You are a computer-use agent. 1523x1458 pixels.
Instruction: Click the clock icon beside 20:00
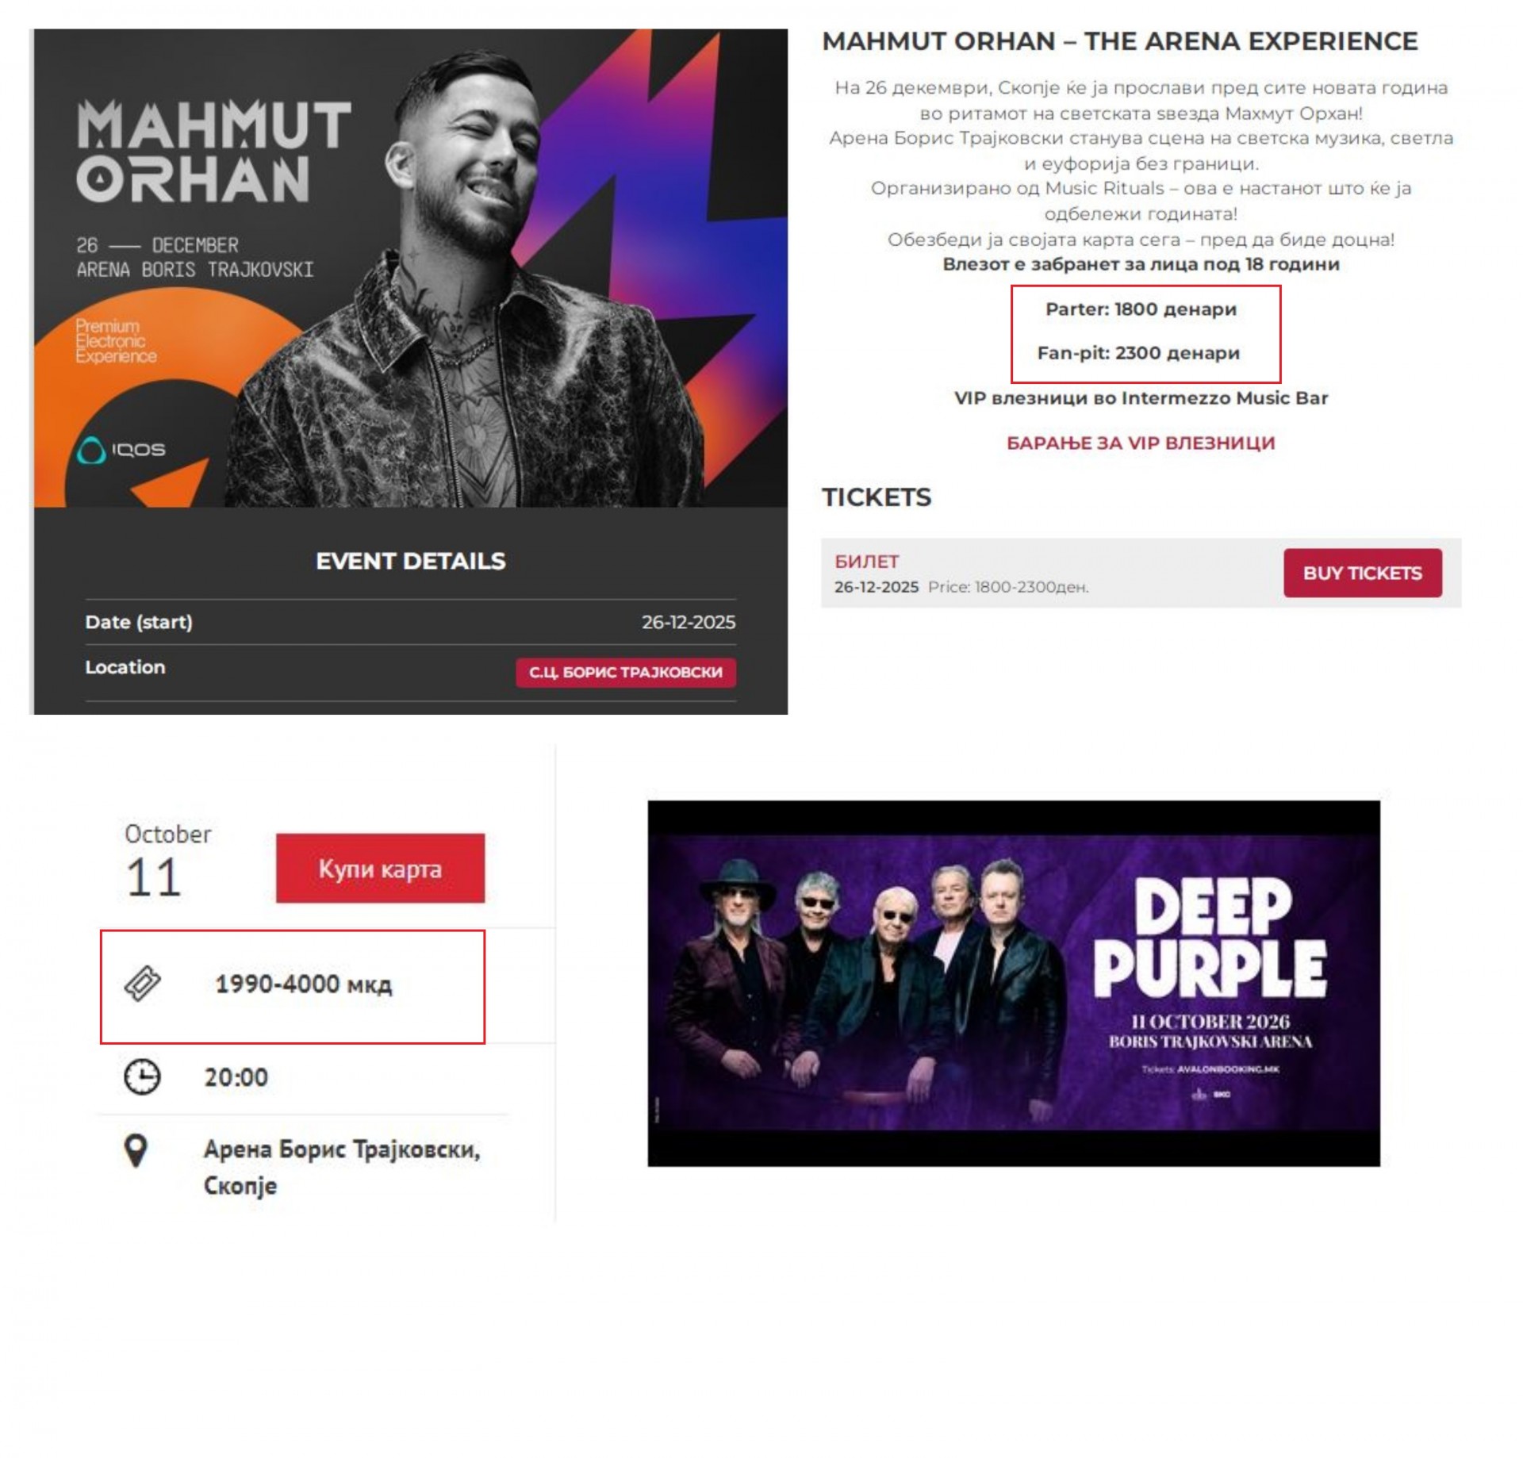click(143, 1076)
